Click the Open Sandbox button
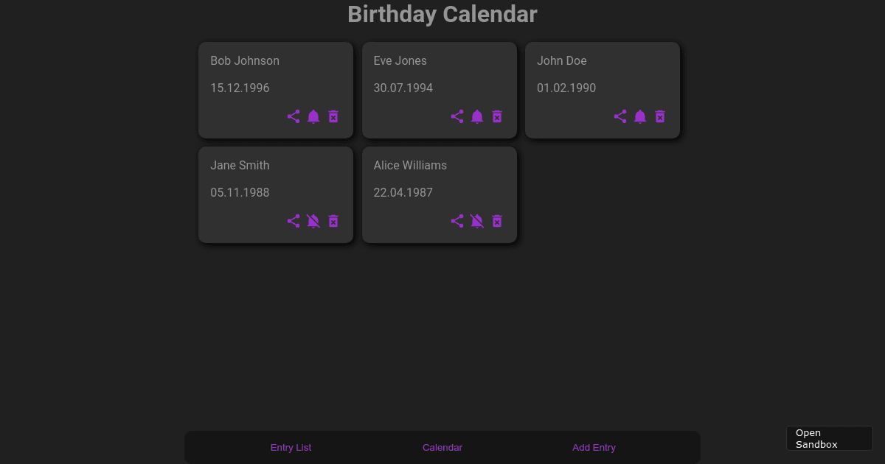885x464 pixels. 829,437
